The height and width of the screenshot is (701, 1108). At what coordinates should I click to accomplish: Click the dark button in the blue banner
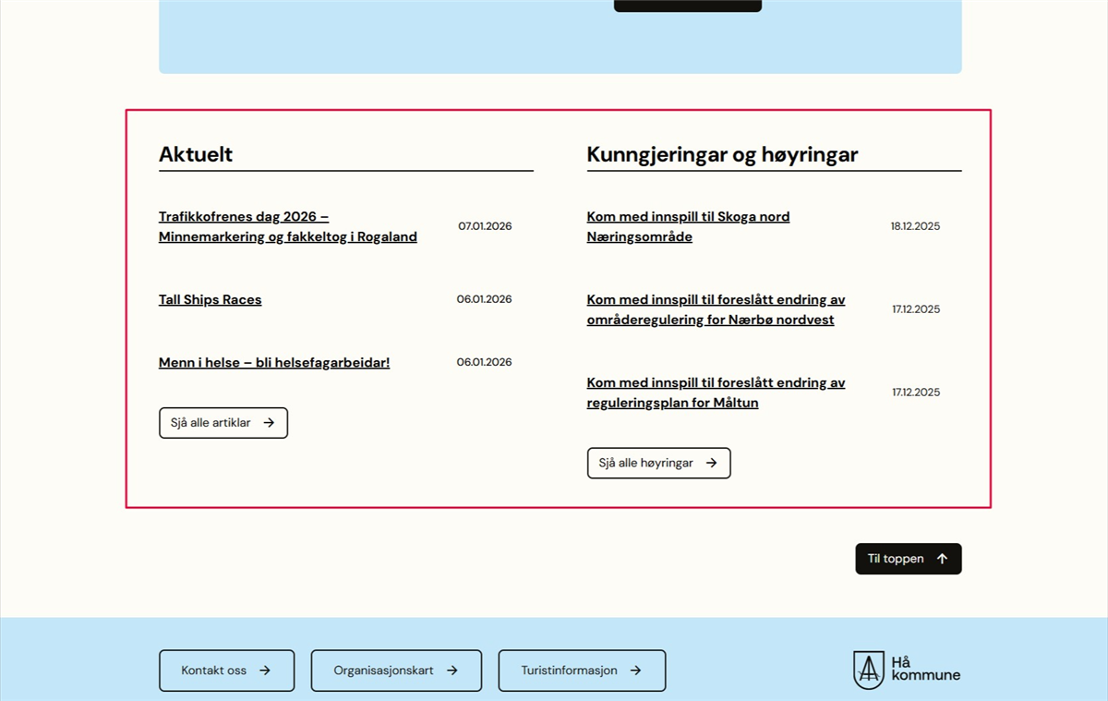point(687,5)
